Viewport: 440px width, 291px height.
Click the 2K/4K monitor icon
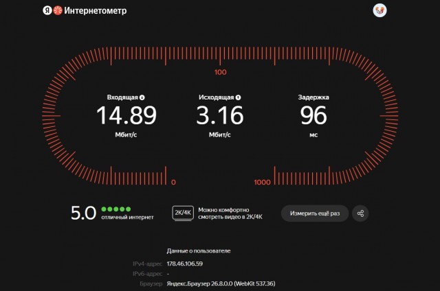[183, 213]
